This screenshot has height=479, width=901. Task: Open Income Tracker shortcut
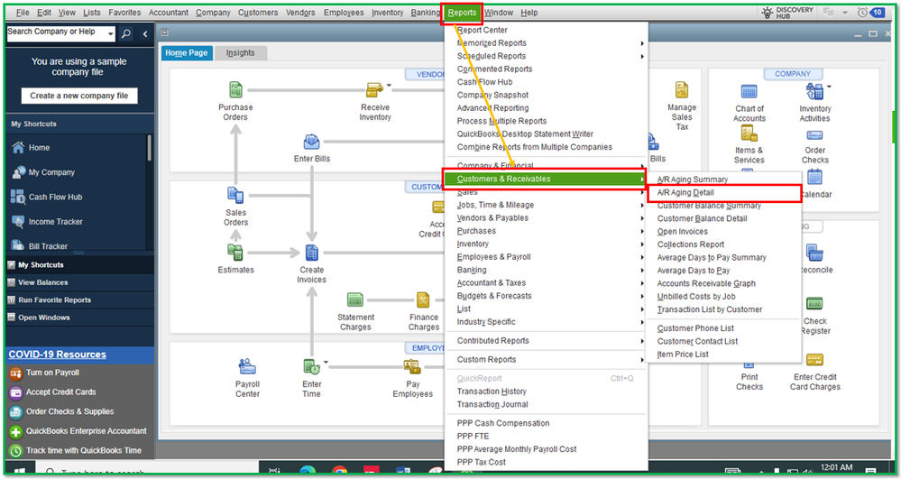coord(18,222)
